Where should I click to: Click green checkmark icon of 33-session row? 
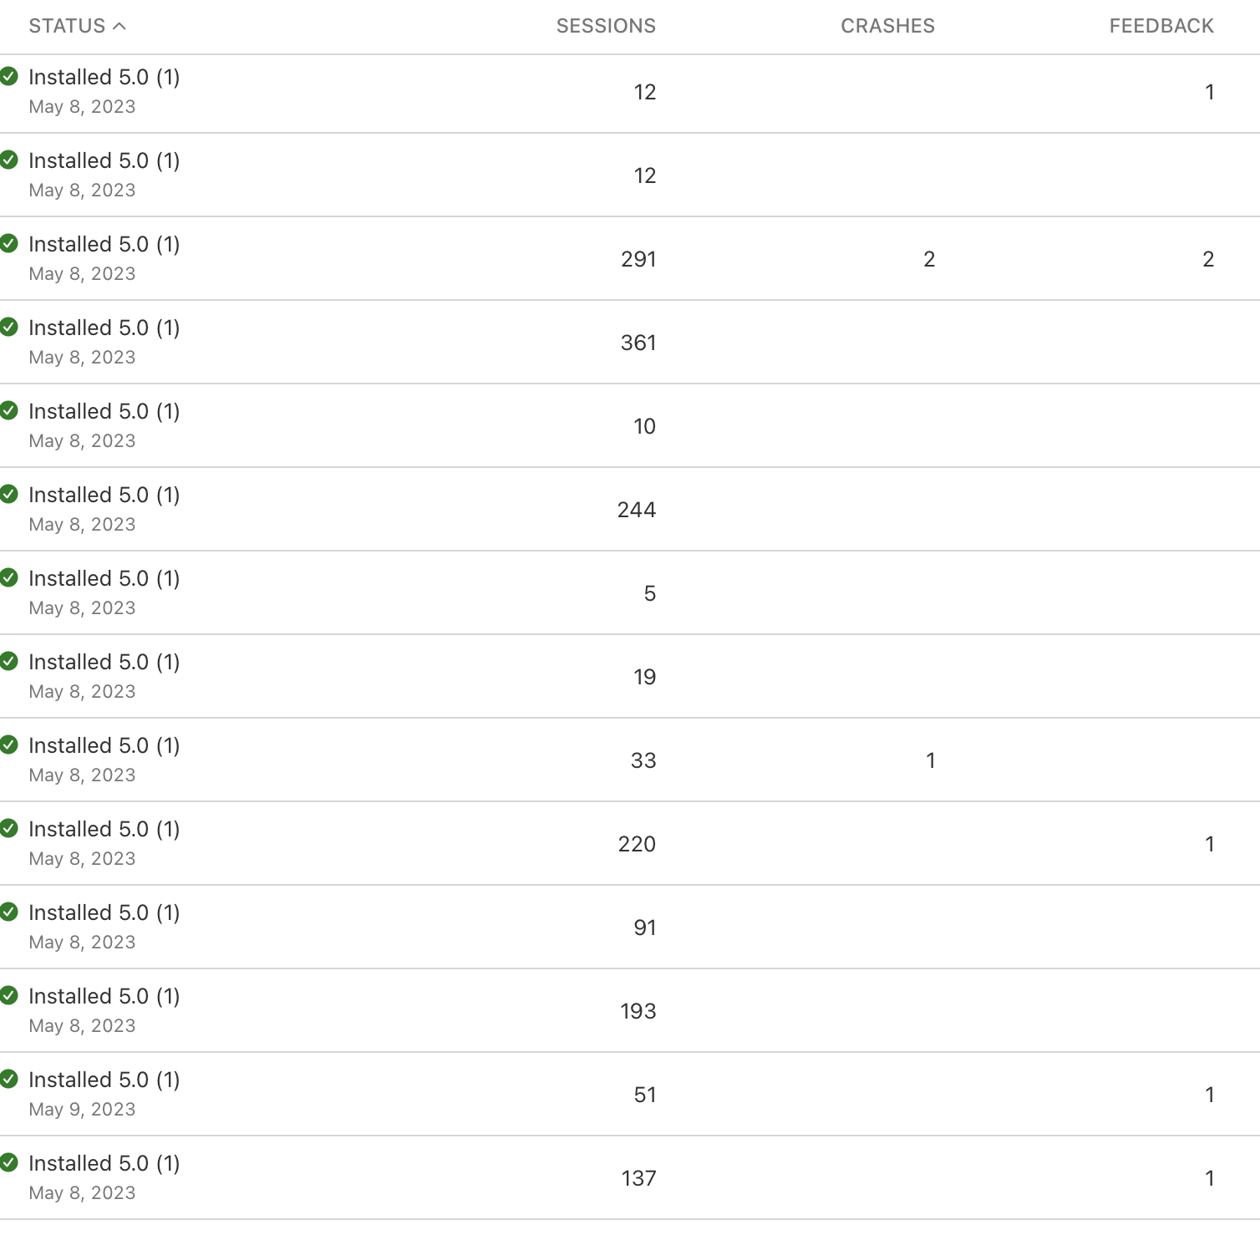click(9, 745)
